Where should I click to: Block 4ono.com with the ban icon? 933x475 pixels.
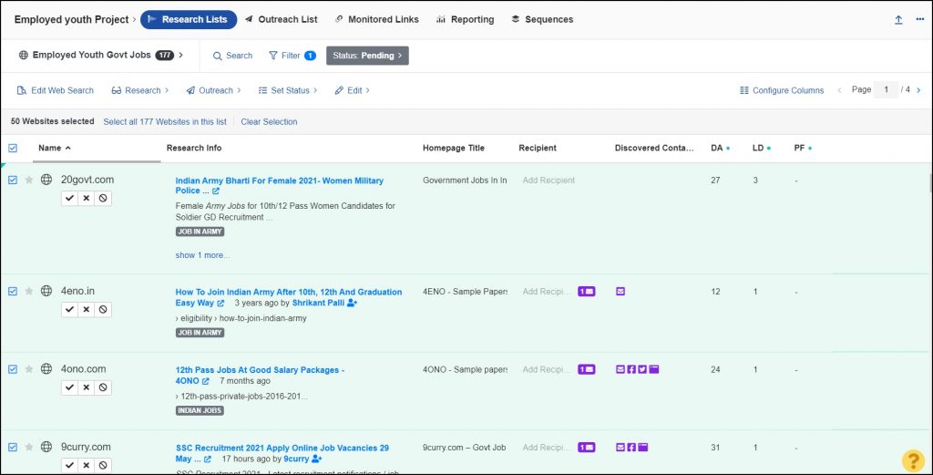[x=103, y=387]
